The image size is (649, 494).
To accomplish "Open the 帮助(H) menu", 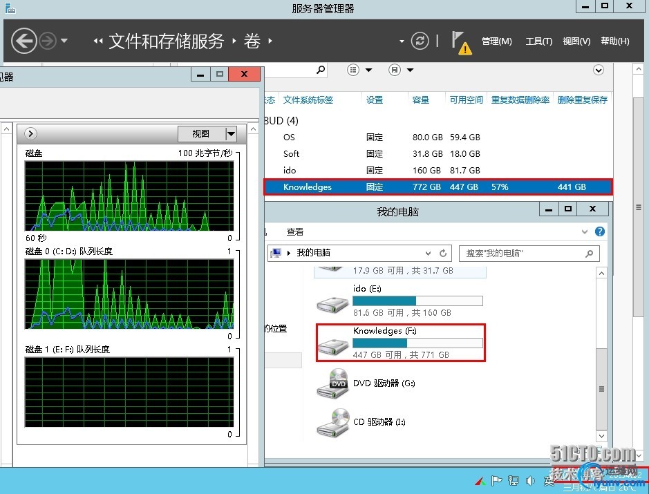I will pos(615,41).
